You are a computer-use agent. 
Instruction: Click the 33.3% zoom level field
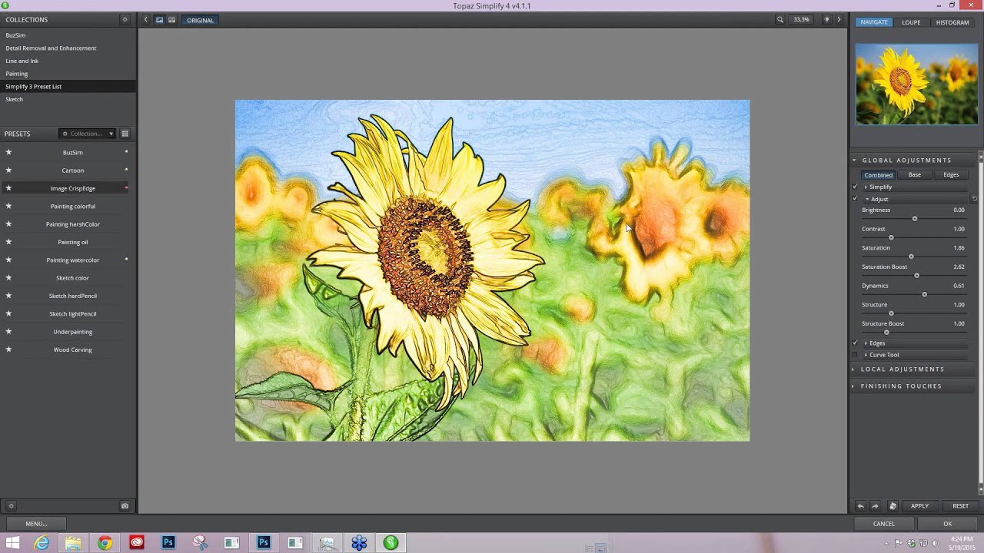[x=801, y=20]
